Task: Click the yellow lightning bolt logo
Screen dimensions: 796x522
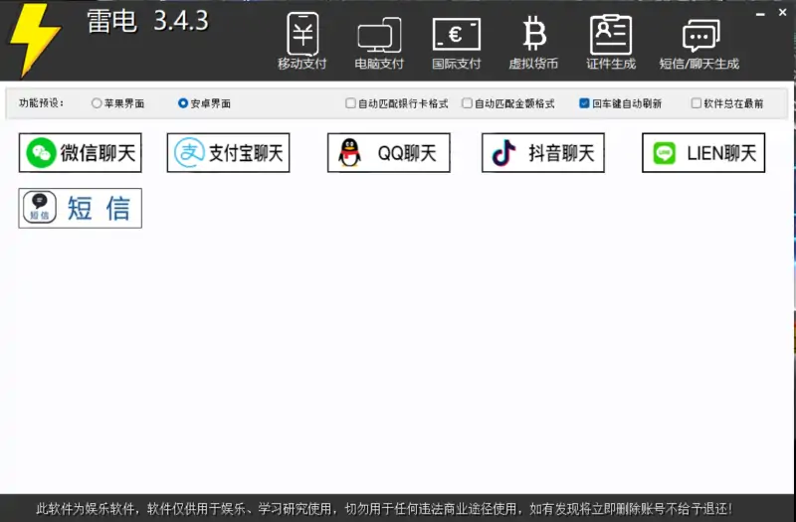Action: tap(36, 41)
